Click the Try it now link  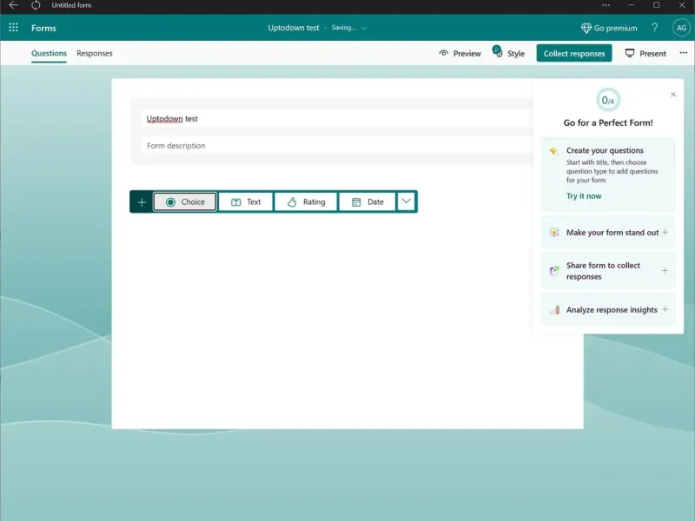point(584,196)
